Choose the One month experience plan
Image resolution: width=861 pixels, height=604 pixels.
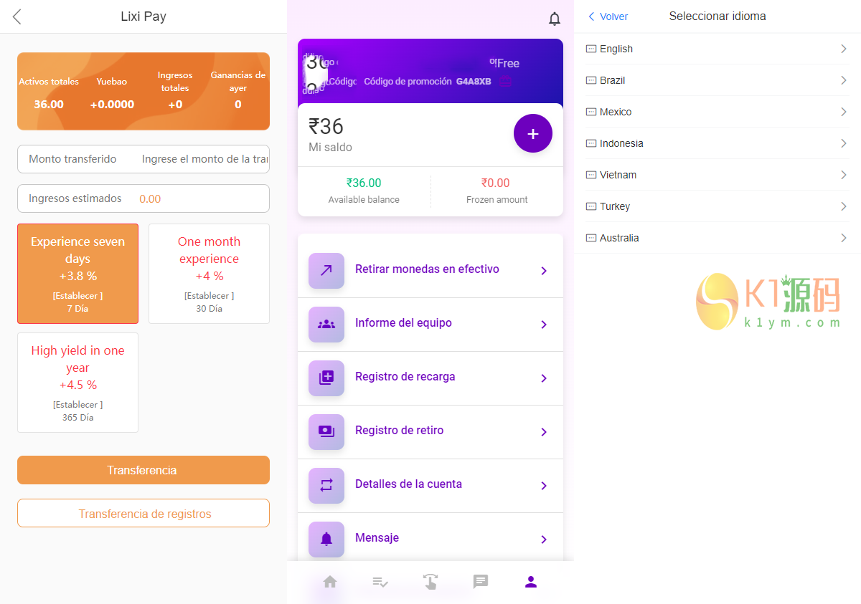tap(209, 274)
